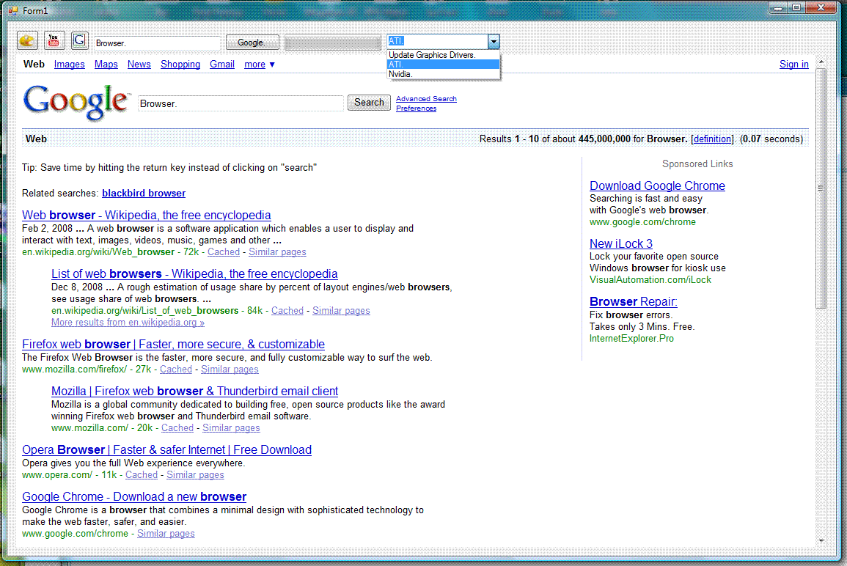Open the Preferences link

click(416, 109)
